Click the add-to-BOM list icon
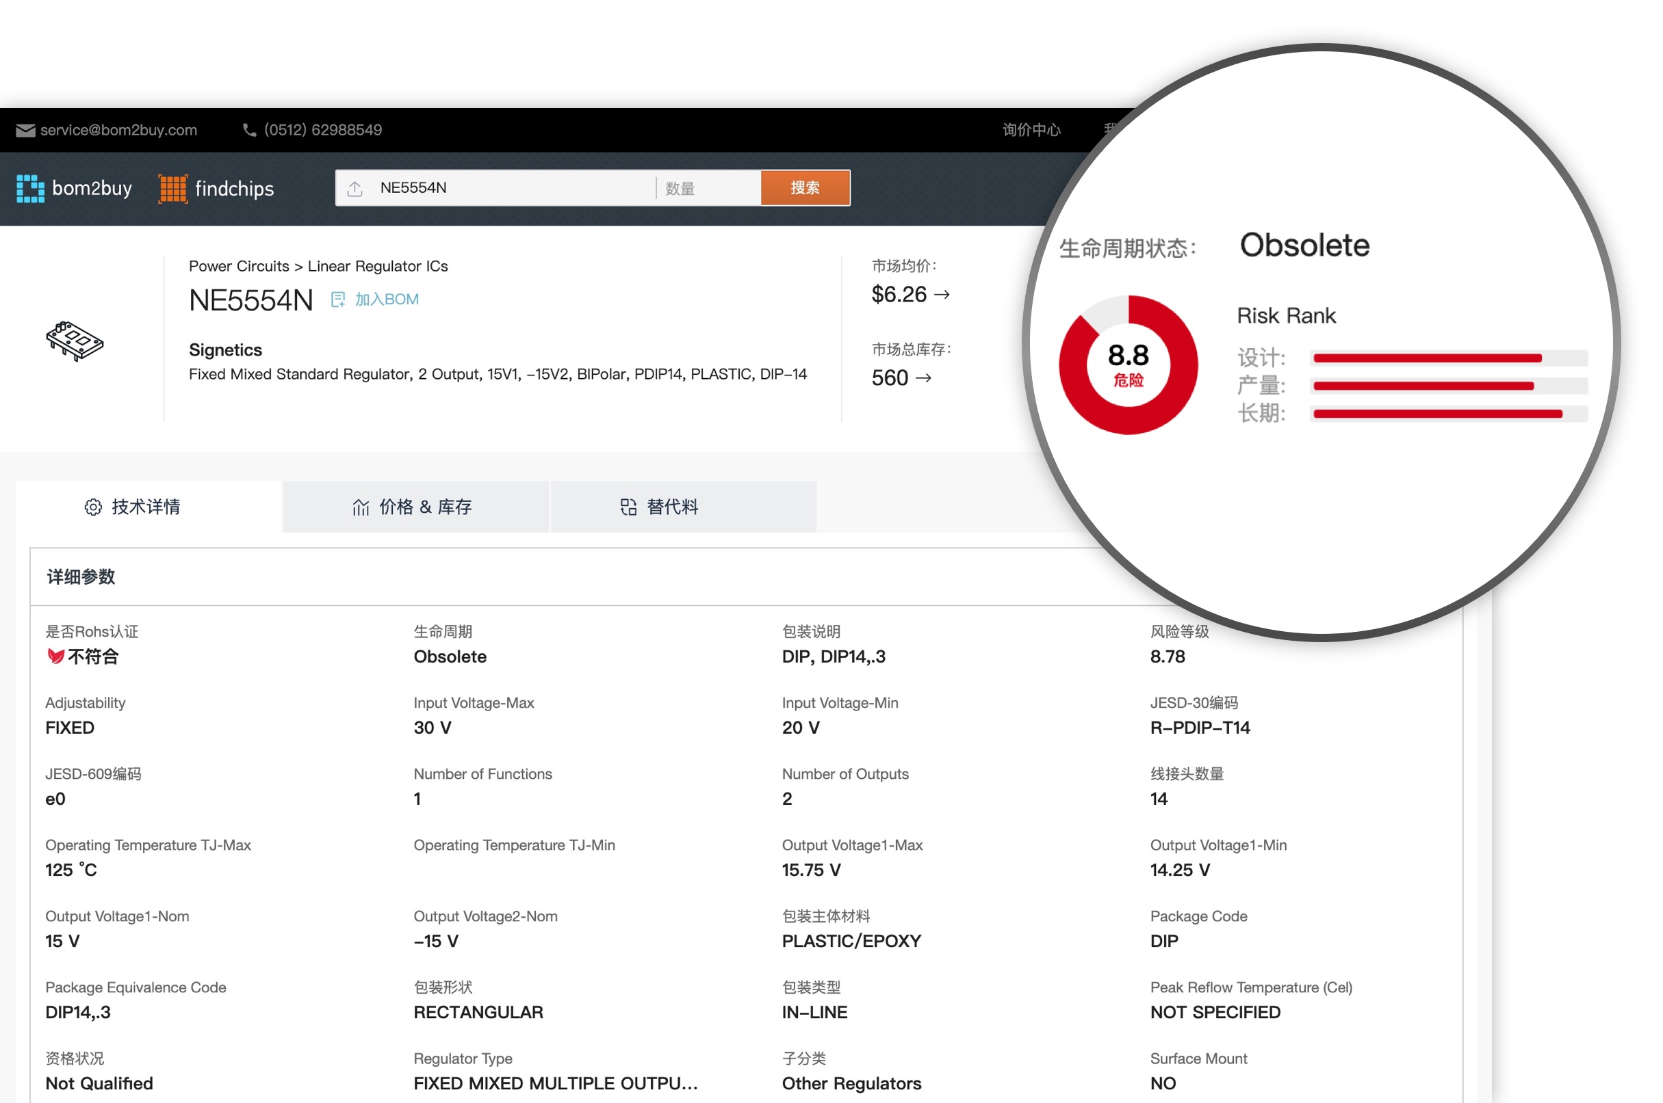Viewport: 1663px width, 1103px height. pyautogui.click(x=338, y=300)
